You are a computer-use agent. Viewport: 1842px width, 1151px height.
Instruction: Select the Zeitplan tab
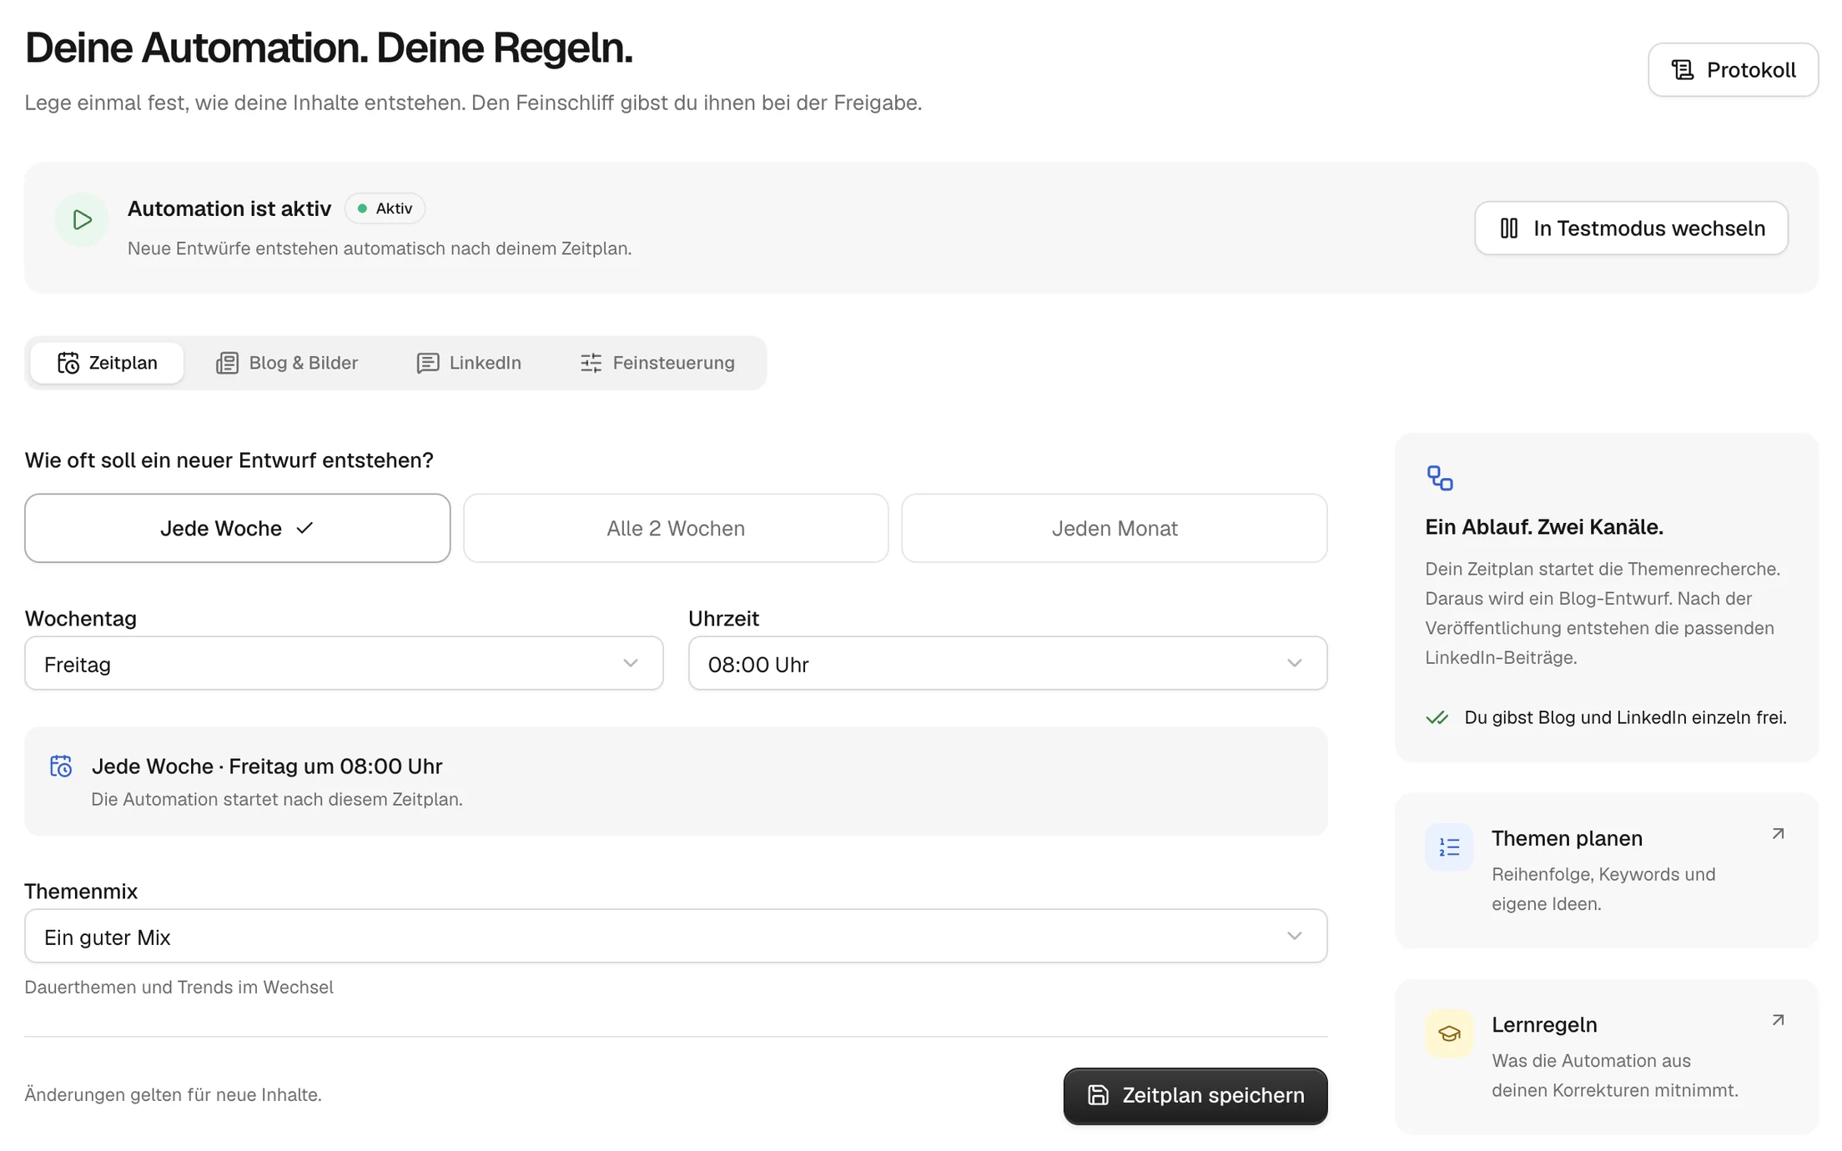[x=107, y=363]
